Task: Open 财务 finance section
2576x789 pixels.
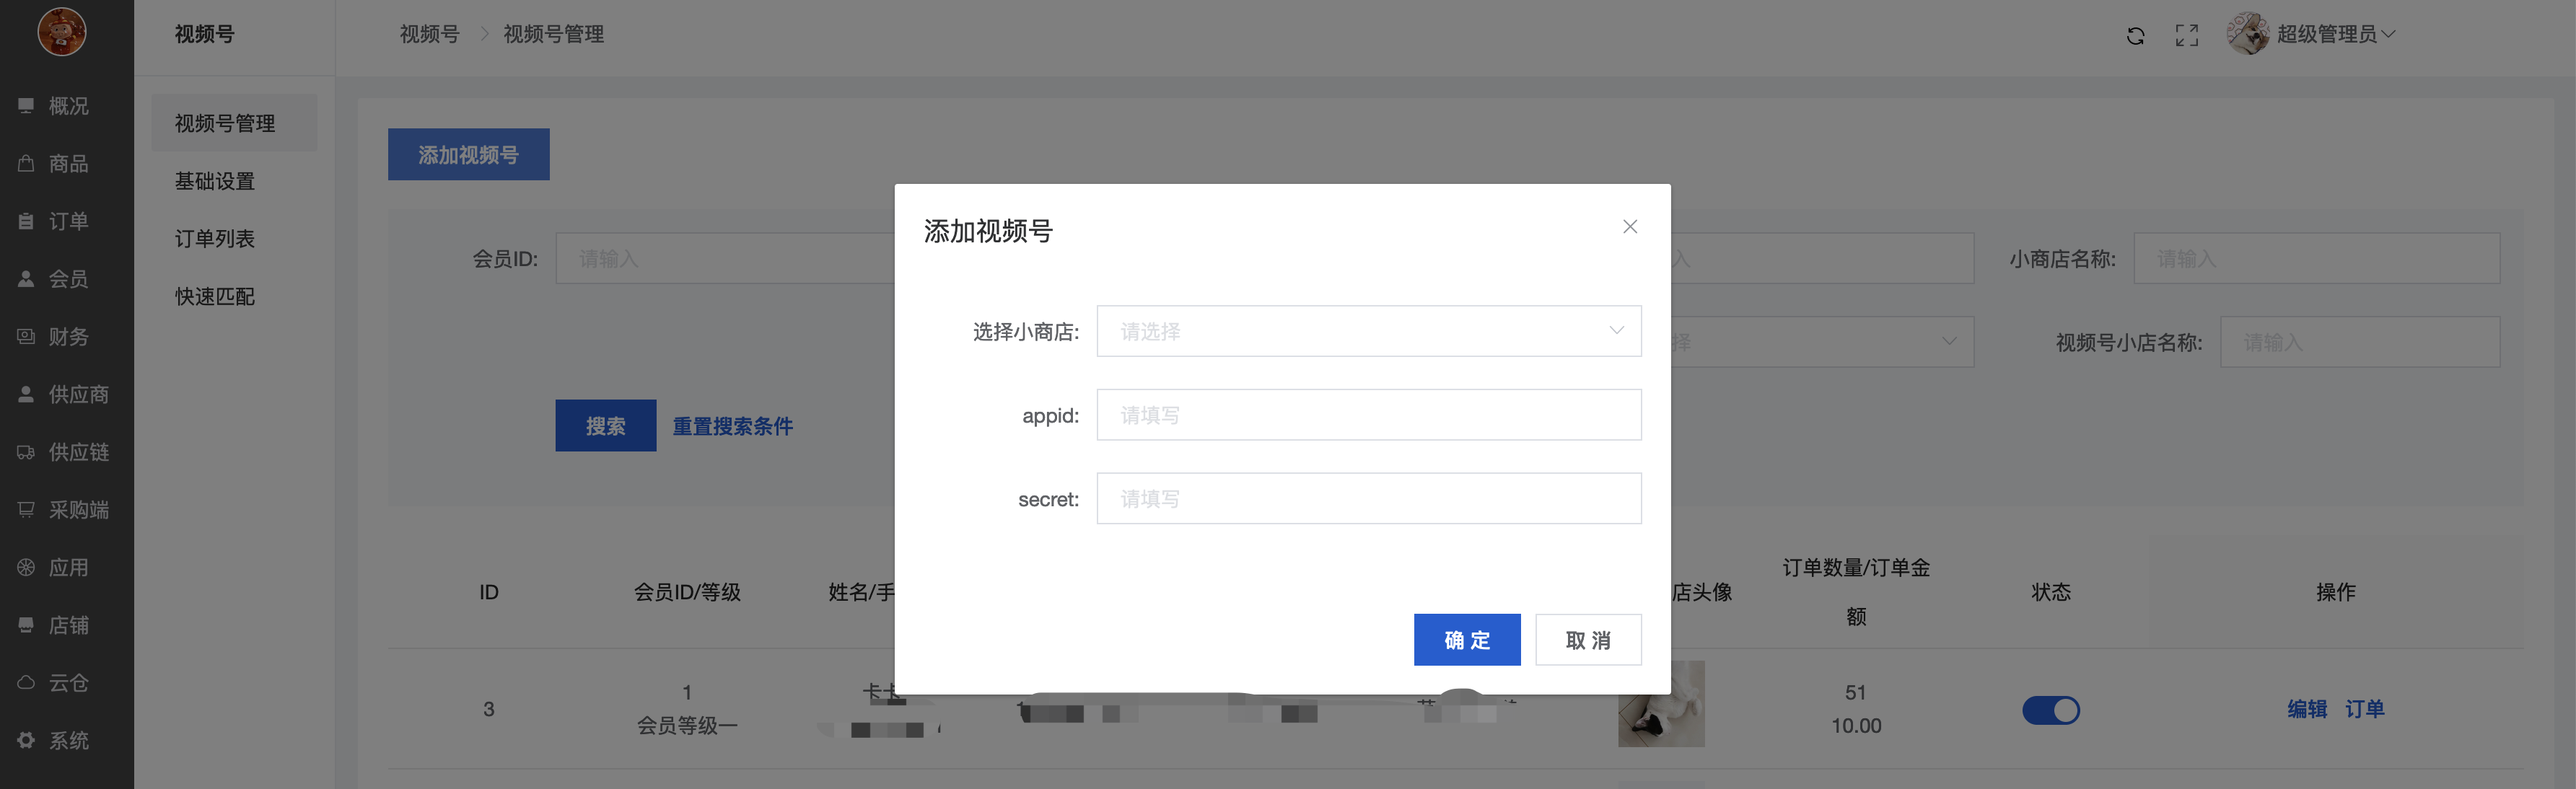Action: pos(67,337)
